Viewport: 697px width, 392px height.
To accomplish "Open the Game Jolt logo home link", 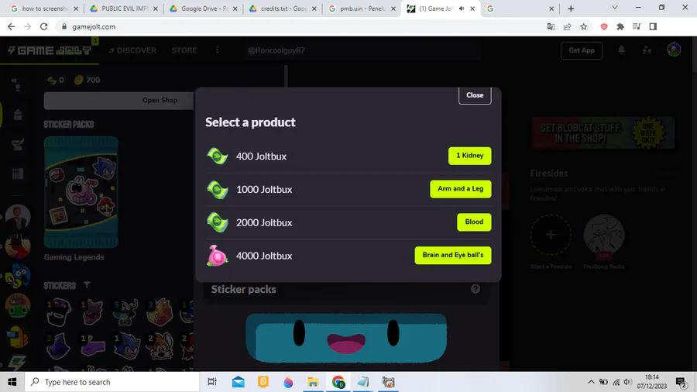I will 50,50.
